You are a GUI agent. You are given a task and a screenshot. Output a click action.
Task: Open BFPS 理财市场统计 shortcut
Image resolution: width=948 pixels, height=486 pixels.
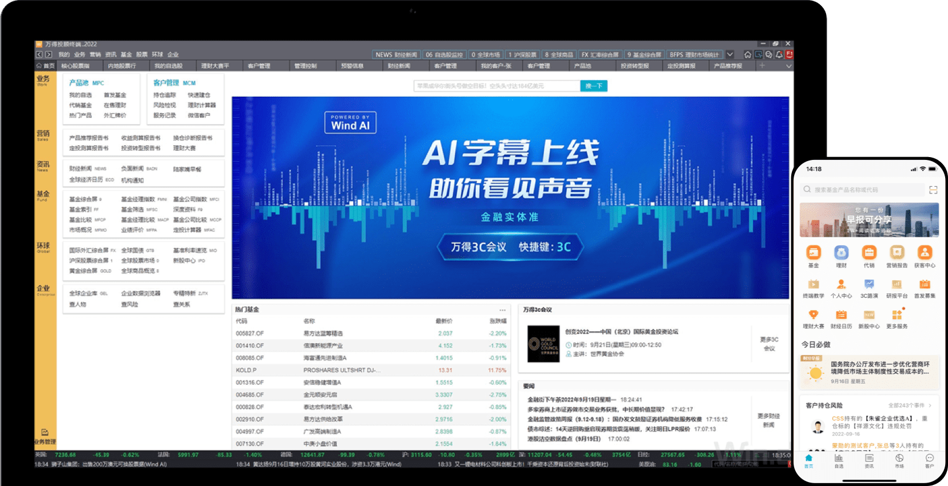click(x=694, y=55)
